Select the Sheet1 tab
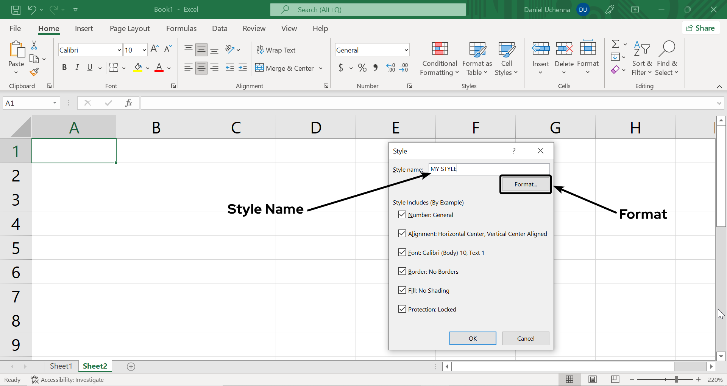727x386 pixels. coord(61,366)
